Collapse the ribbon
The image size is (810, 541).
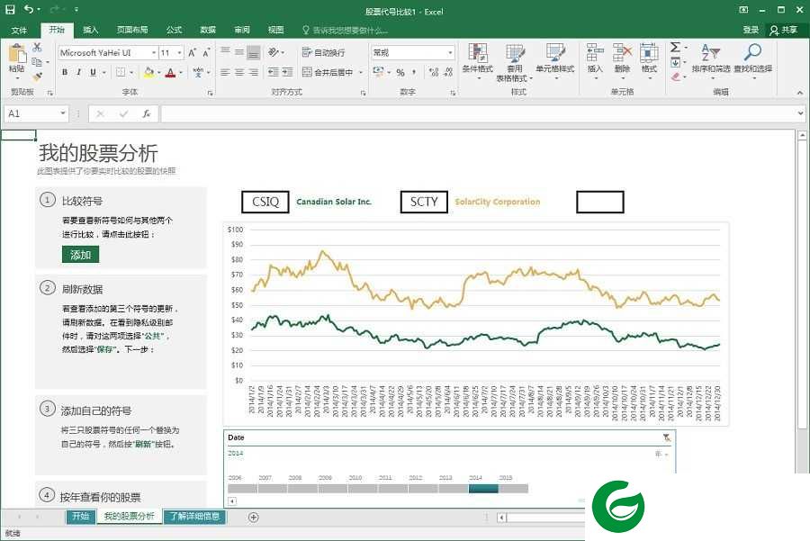coord(800,93)
